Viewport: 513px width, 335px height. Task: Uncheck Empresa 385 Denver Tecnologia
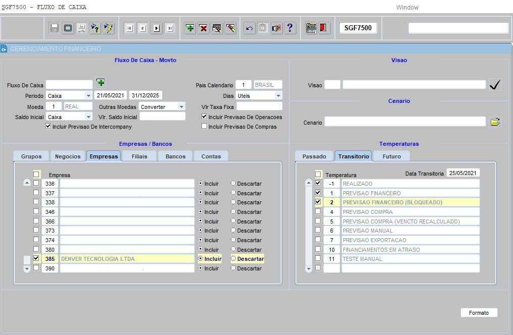pos(36,258)
